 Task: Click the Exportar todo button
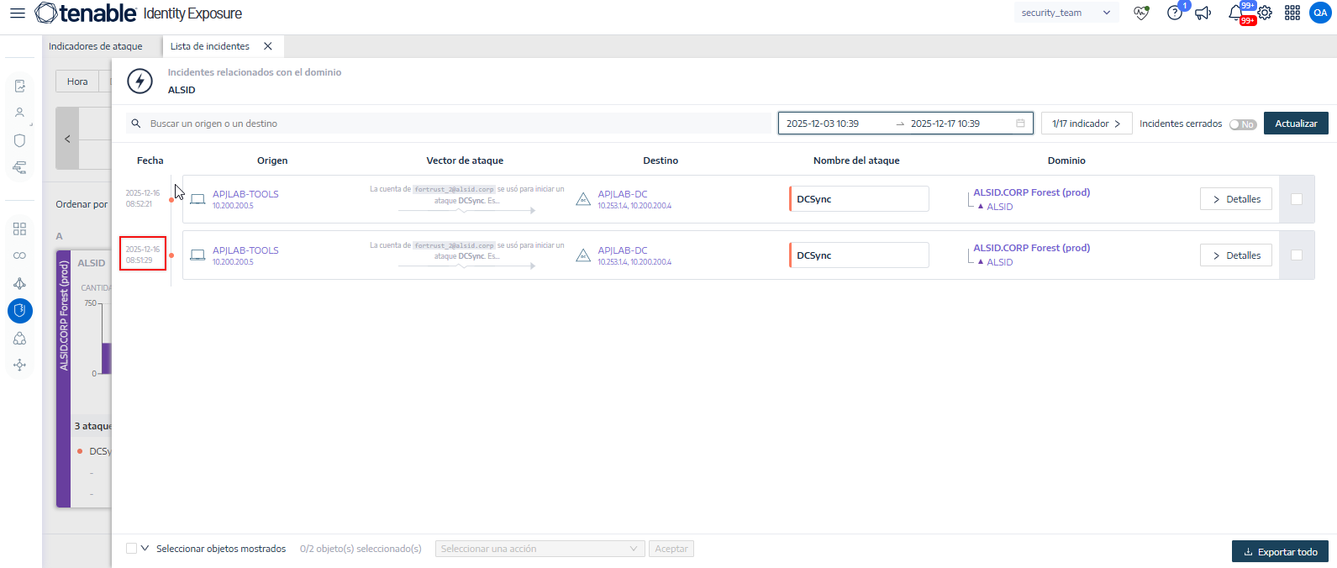point(1279,552)
